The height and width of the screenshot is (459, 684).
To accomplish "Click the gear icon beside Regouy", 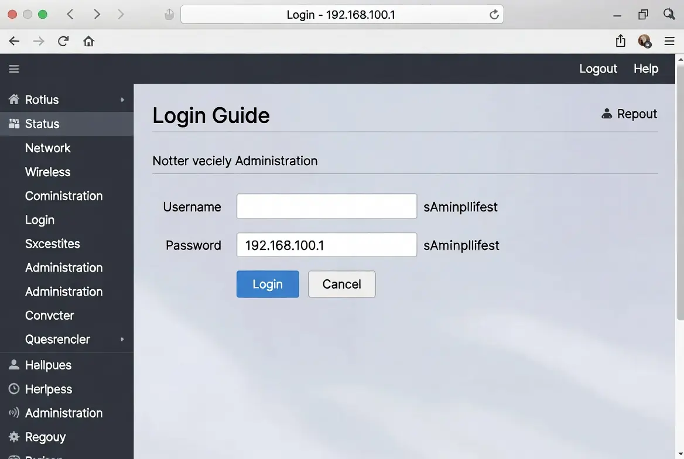I will [x=14, y=437].
